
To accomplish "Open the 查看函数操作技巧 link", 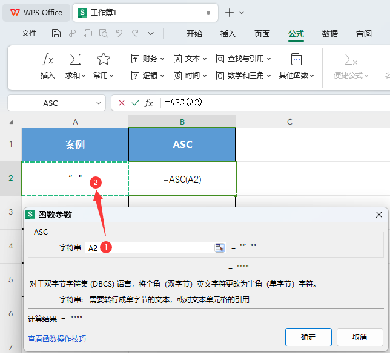I will pos(57,338).
